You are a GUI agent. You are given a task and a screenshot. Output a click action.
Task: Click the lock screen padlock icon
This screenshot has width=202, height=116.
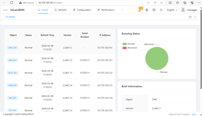coord(147,10)
